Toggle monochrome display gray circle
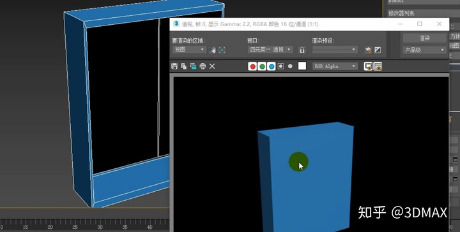Screen dimensions: 460x232 (x=290, y=66)
